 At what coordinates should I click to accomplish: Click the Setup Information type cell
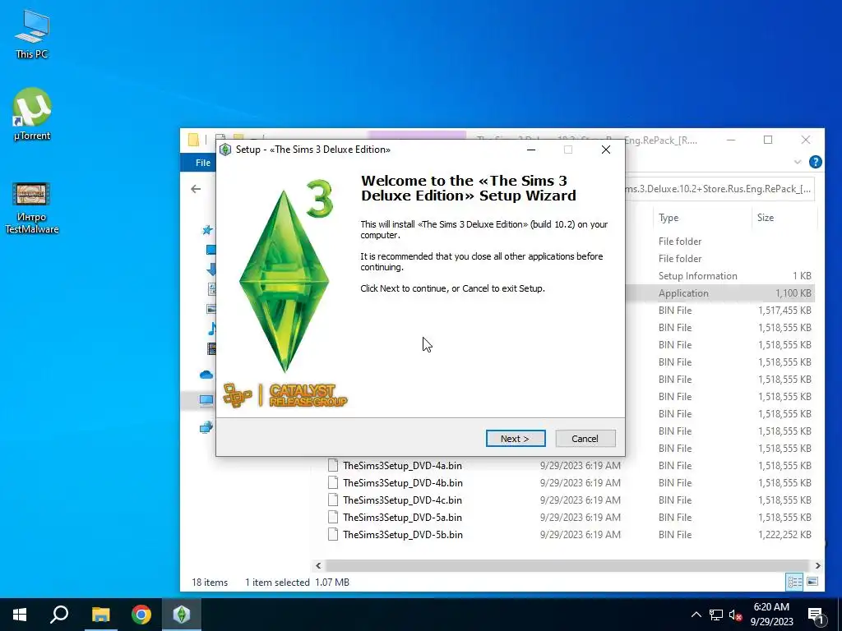(697, 276)
